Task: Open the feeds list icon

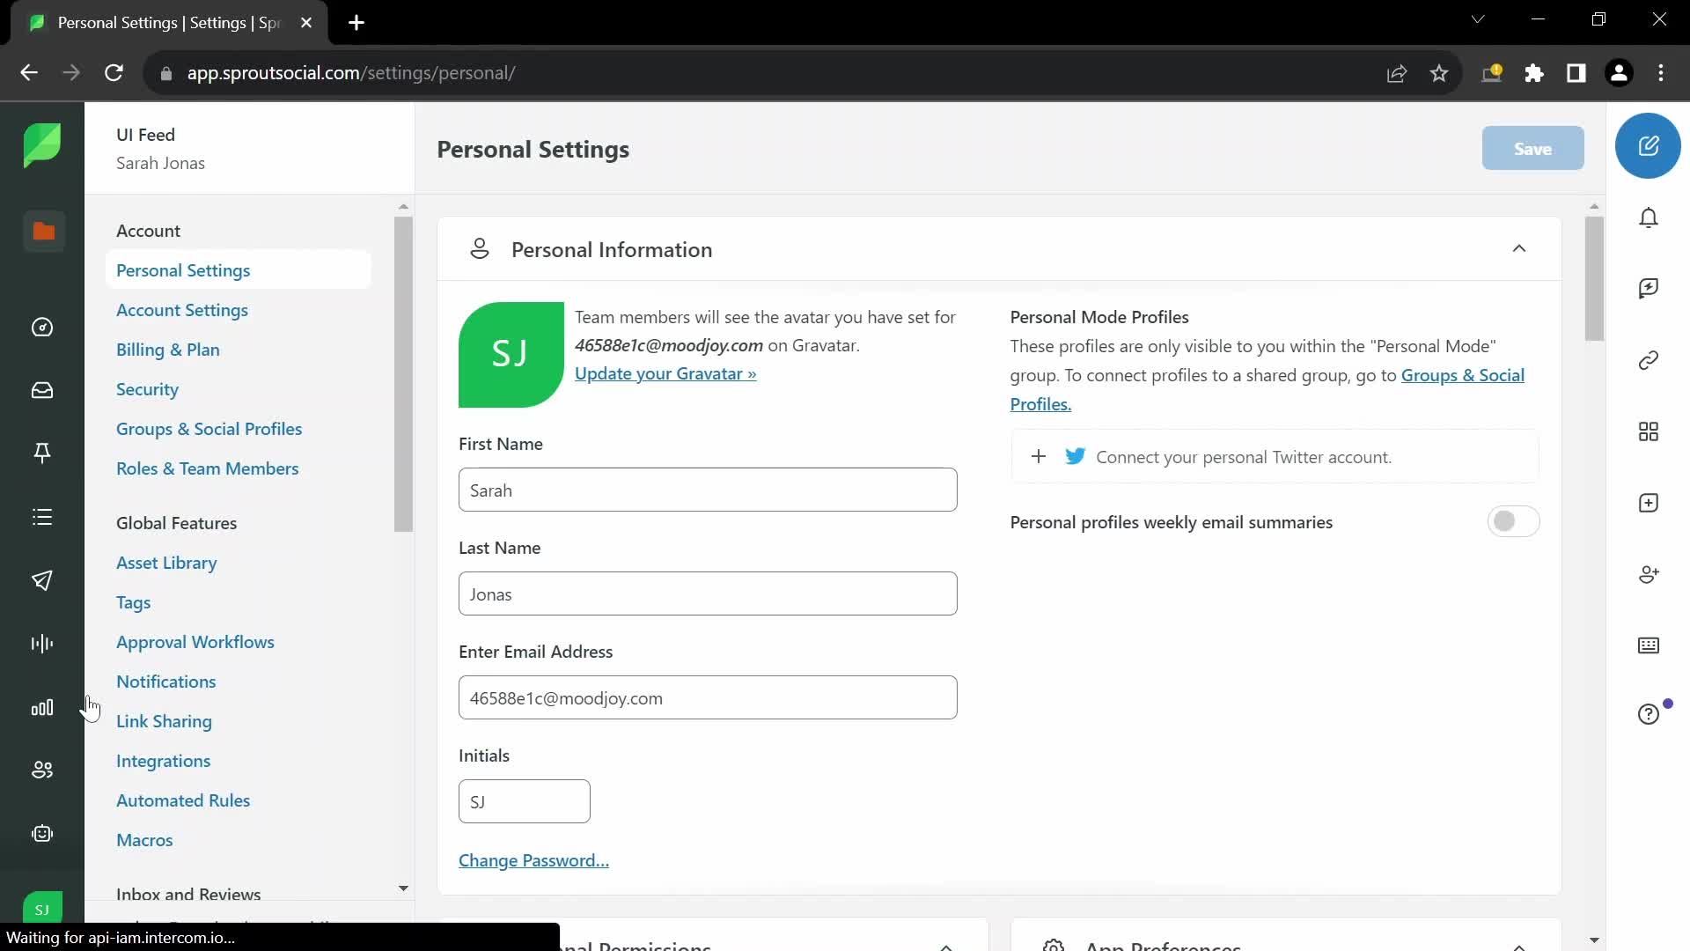Action: point(42,517)
